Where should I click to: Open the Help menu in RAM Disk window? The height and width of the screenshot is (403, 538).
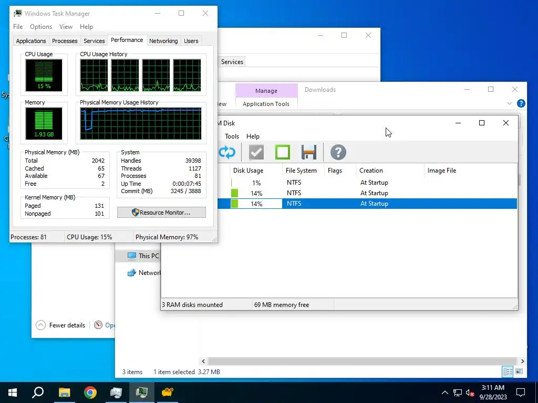click(253, 136)
